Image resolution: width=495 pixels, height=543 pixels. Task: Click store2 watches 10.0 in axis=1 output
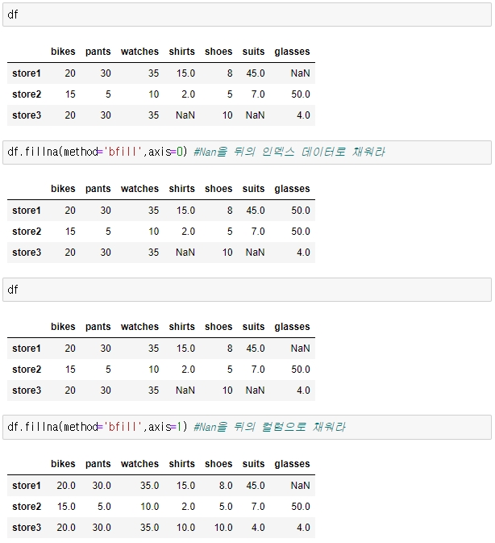(149, 507)
